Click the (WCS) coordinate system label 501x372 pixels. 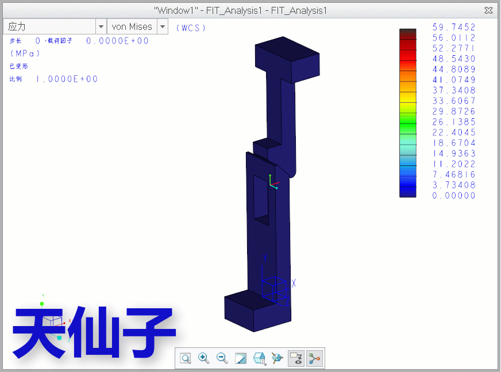(x=190, y=28)
